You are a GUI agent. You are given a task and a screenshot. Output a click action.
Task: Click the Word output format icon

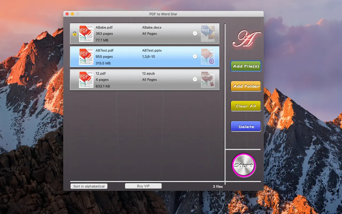tap(208, 34)
